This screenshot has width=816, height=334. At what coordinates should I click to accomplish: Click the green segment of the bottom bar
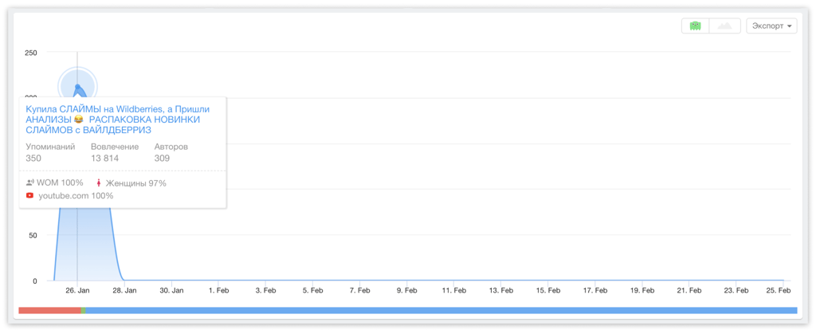click(83, 311)
